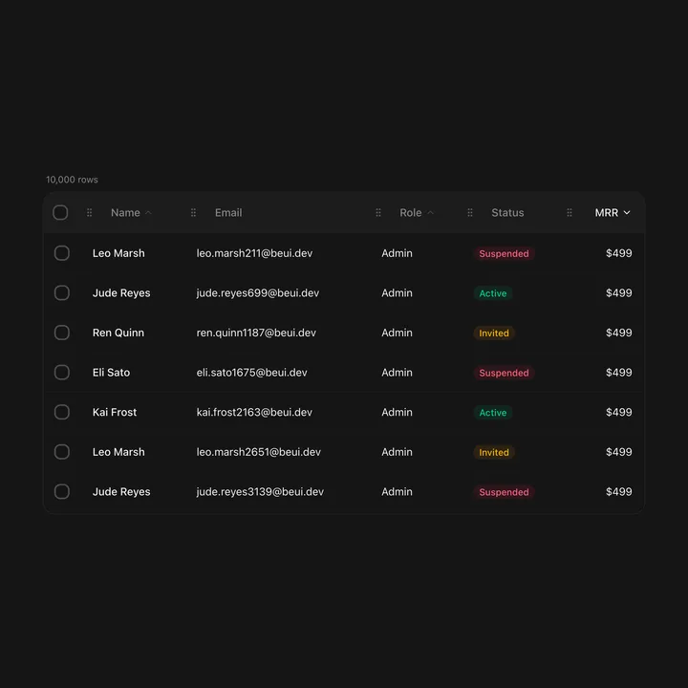Click email 'eli.sato1675@beui.dev'
688x688 pixels.
(252, 372)
